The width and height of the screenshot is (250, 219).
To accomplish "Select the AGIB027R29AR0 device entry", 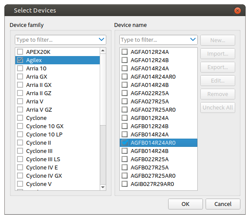I will click(159, 184).
